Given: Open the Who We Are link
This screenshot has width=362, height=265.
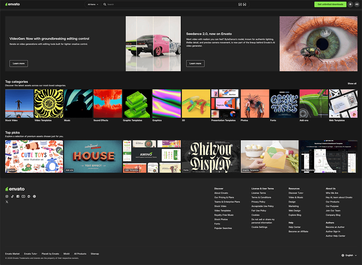Looking at the screenshot, I should tap(332, 193).
